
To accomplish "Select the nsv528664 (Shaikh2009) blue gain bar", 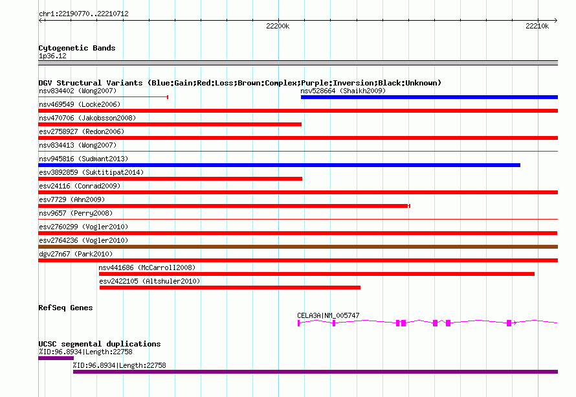I will coord(429,97).
